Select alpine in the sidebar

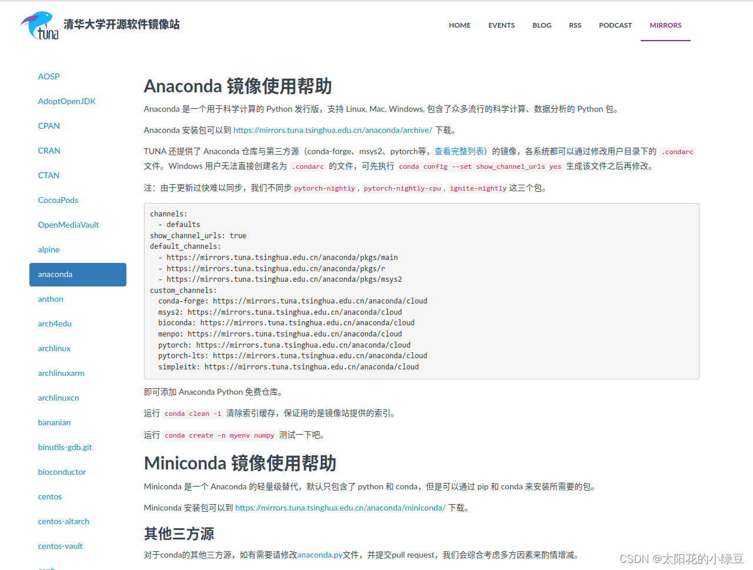[x=49, y=249]
